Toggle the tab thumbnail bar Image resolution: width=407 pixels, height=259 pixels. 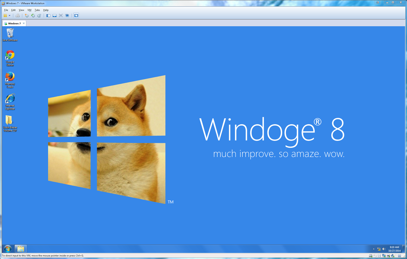[54, 16]
